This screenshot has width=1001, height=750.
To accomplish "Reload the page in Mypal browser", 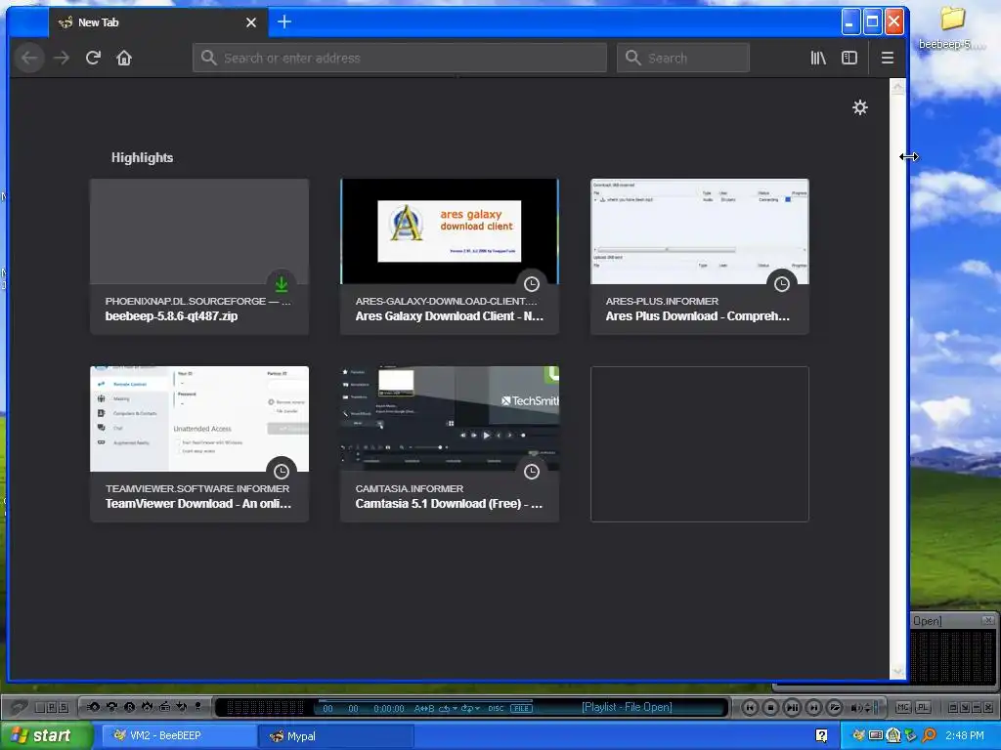I will tap(93, 58).
